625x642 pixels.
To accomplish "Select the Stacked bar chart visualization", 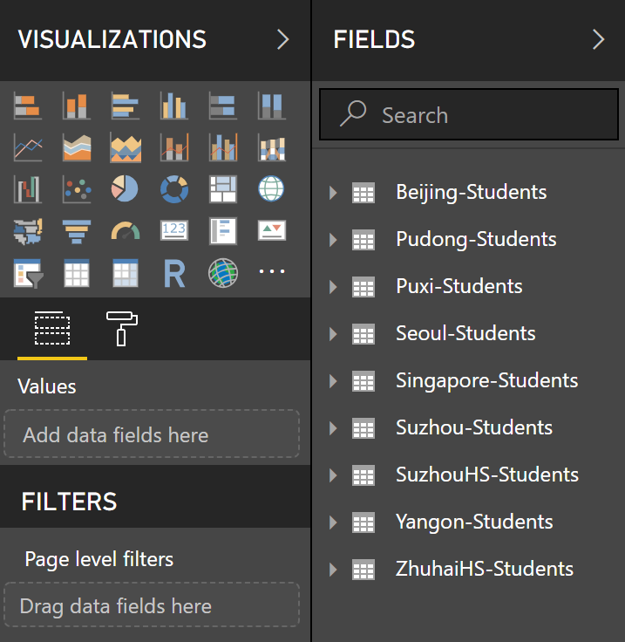I will (27, 106).
